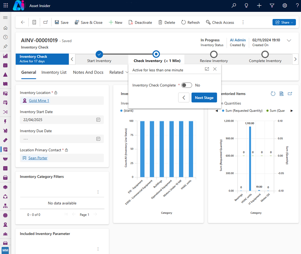Viewport: 301px width, 254px height.
Task: Open Included Inventory Parameter more options
Action: (98, 249)
